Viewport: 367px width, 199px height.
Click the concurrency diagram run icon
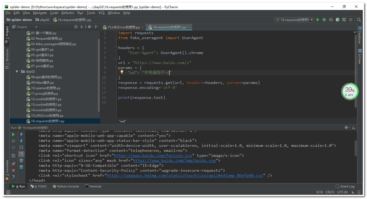(x=344, y=20)
